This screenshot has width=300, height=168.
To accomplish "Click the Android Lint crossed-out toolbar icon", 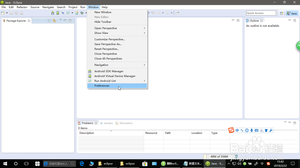I will 63,13.
